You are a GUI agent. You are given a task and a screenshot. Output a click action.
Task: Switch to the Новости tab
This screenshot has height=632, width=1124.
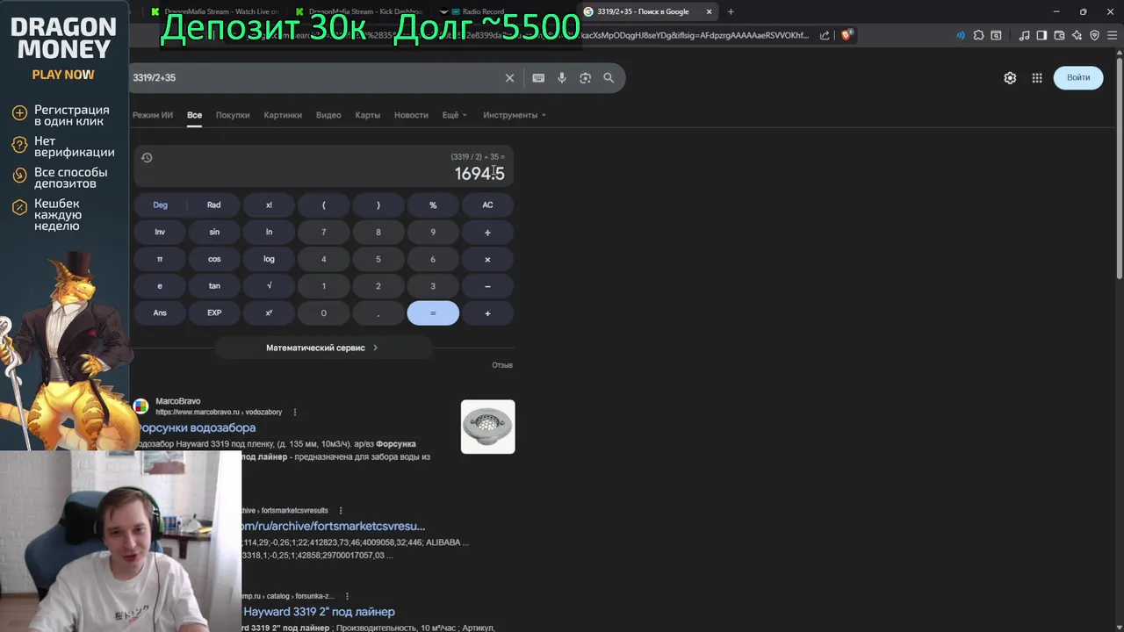click(x=411, y=115)
